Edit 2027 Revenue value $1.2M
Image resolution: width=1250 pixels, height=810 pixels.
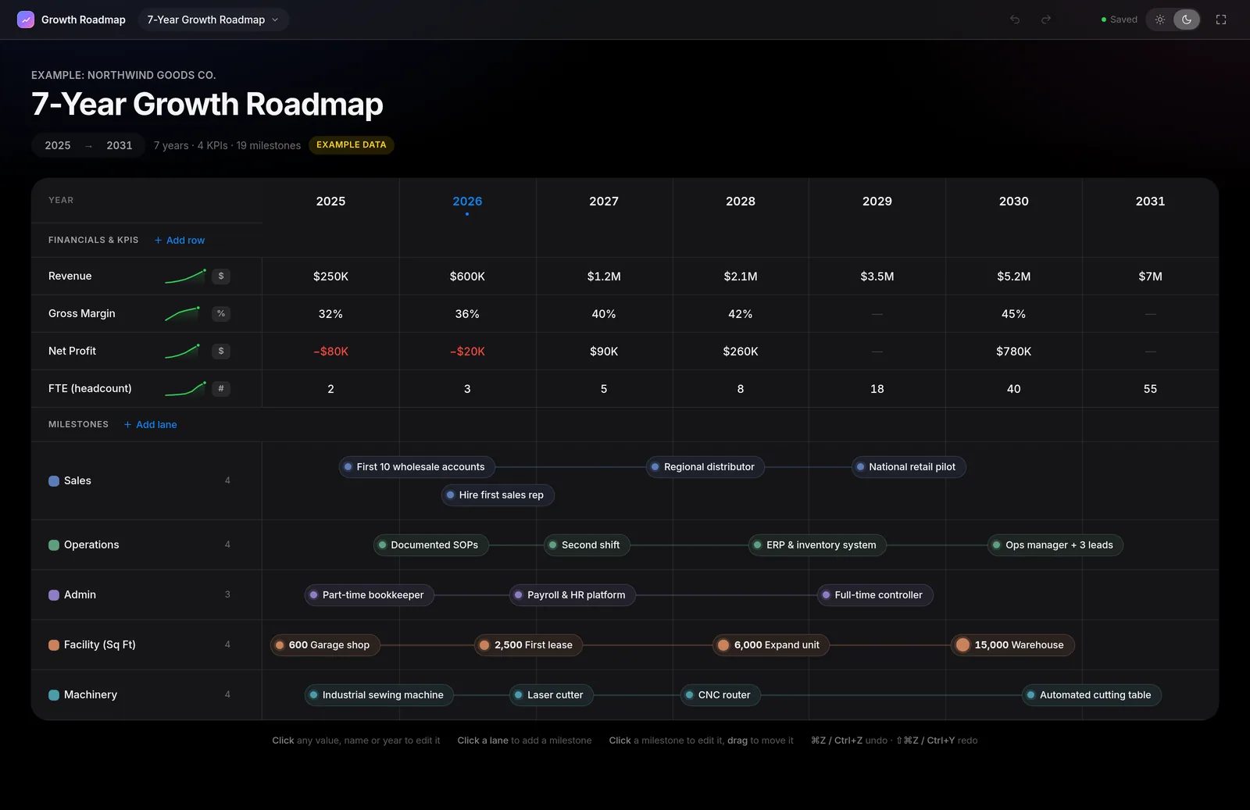(x=604, y=277)
